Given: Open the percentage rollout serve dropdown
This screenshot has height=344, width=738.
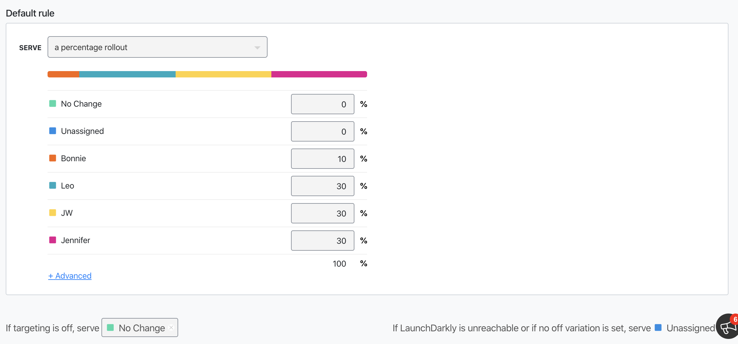Looking at the screenshot, I should pyautogui.click(x=157, y=47).
